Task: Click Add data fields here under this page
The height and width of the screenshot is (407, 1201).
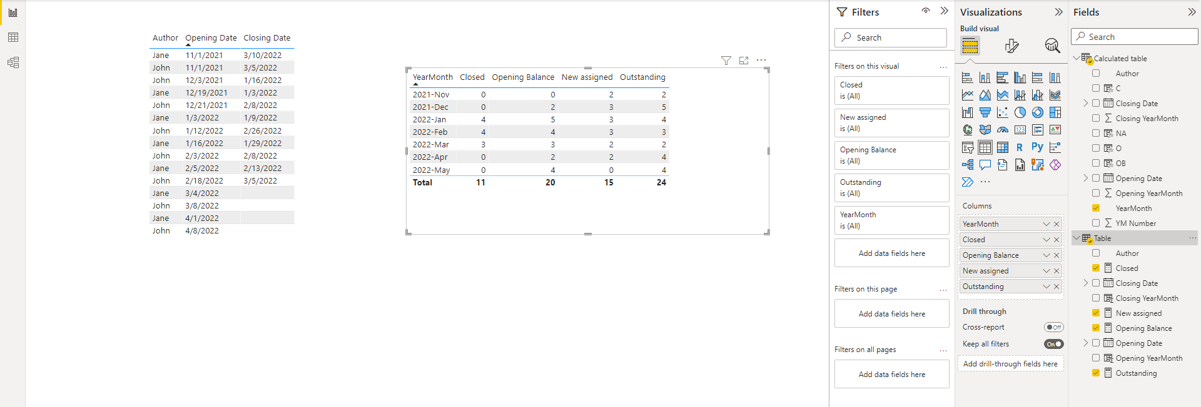Action: pos(891,314)
